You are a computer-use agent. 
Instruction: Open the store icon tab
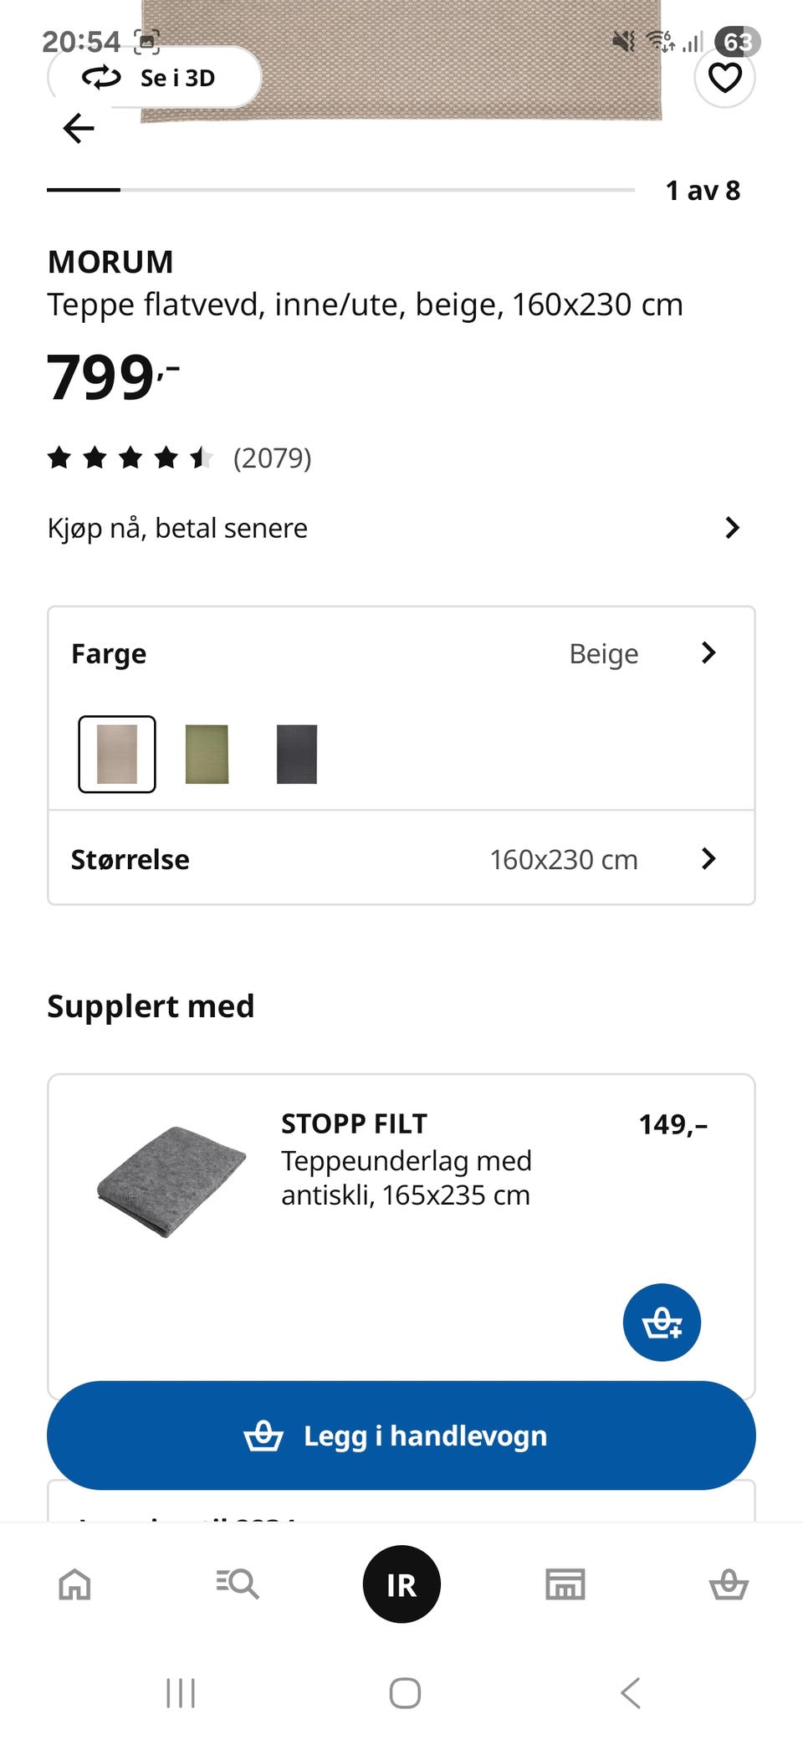[565, 1584]
